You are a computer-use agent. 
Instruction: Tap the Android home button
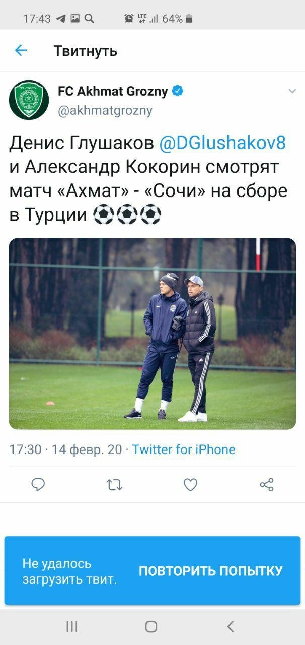pyautogui.click(x=151, y=626)
